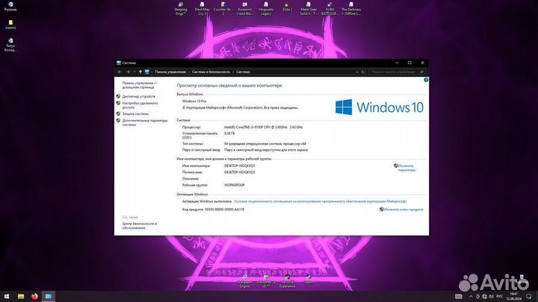Select the Wallpaper Engine desktop icon
538x302 pixels.
click(244, 282)
